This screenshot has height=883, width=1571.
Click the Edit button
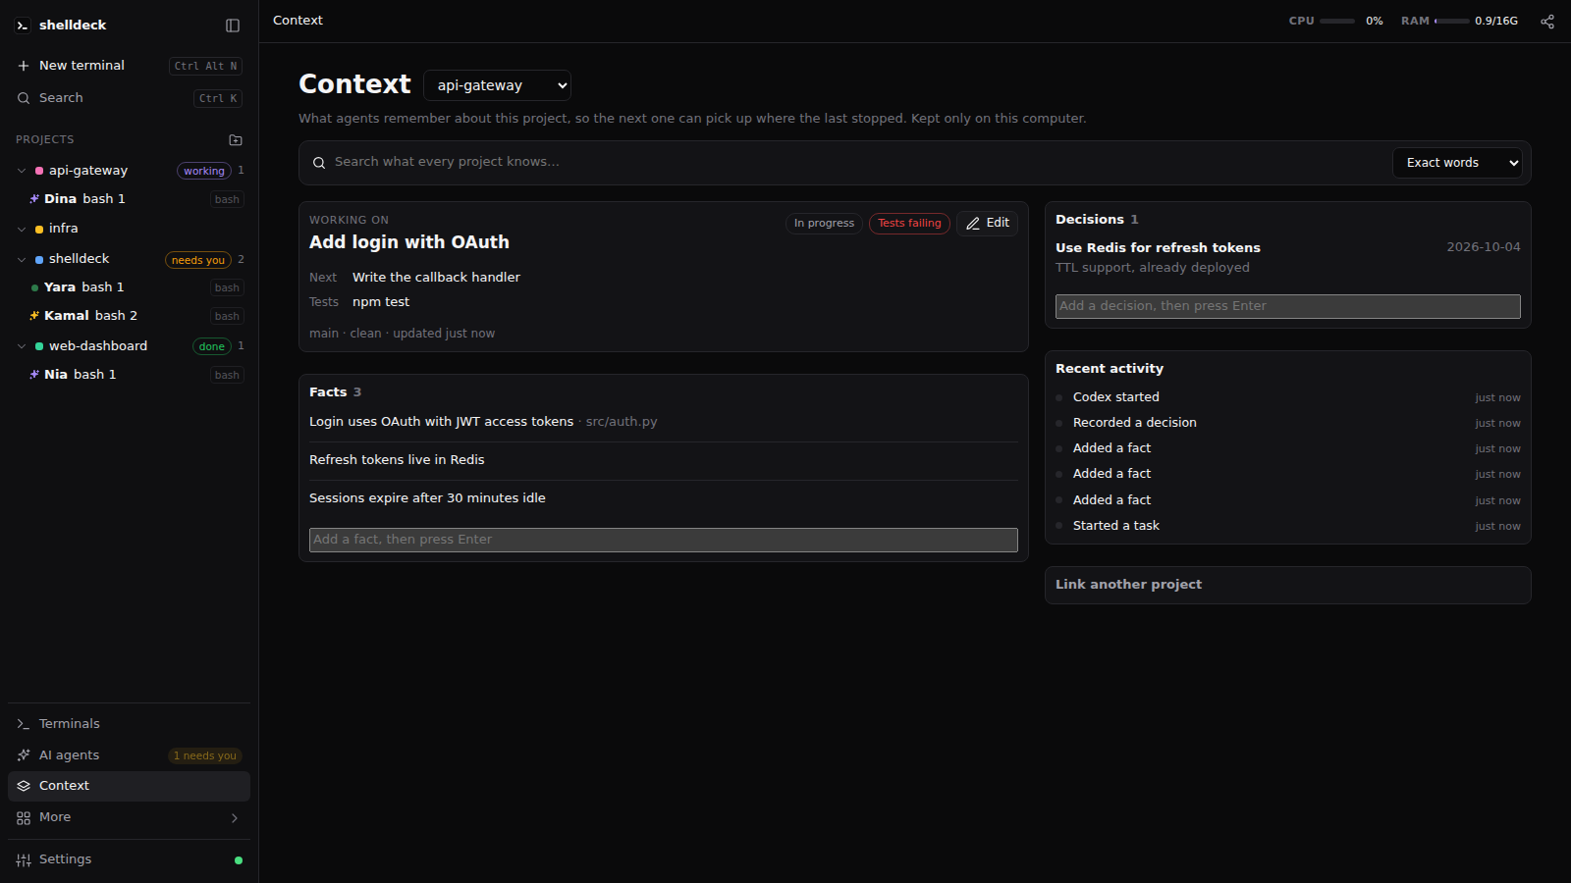(987, 224)
